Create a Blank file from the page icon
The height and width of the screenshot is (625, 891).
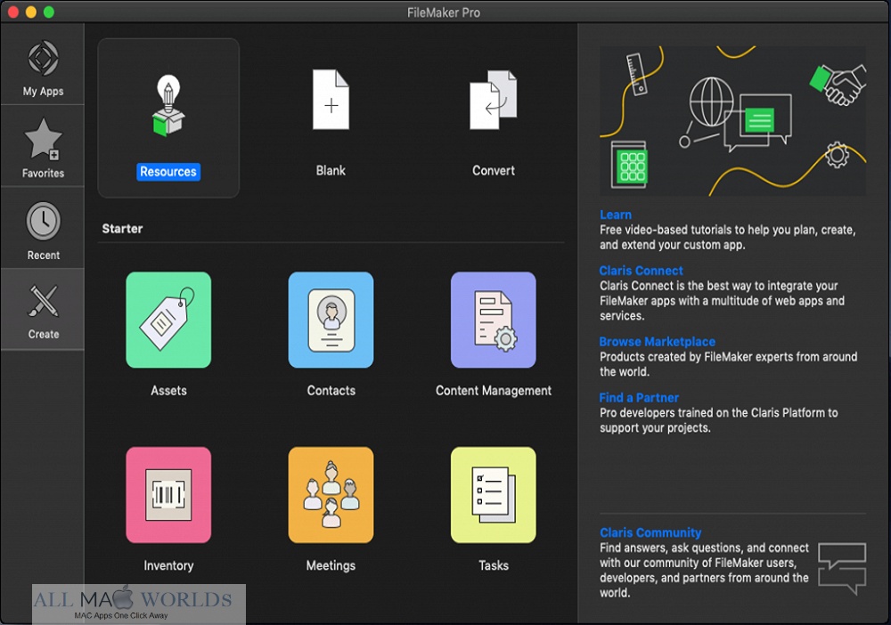tap(331, 100)
